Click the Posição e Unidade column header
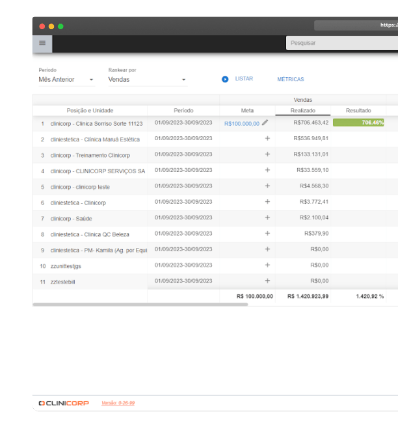 (x=90, y=110)
